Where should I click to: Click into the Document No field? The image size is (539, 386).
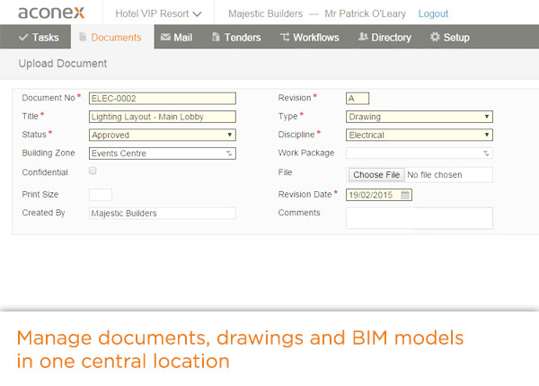(x=162, y=98)
